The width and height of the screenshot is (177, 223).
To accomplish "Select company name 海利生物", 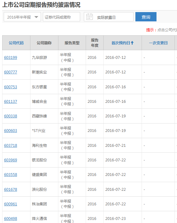I will pyautogui.click(x=39, y=146).
